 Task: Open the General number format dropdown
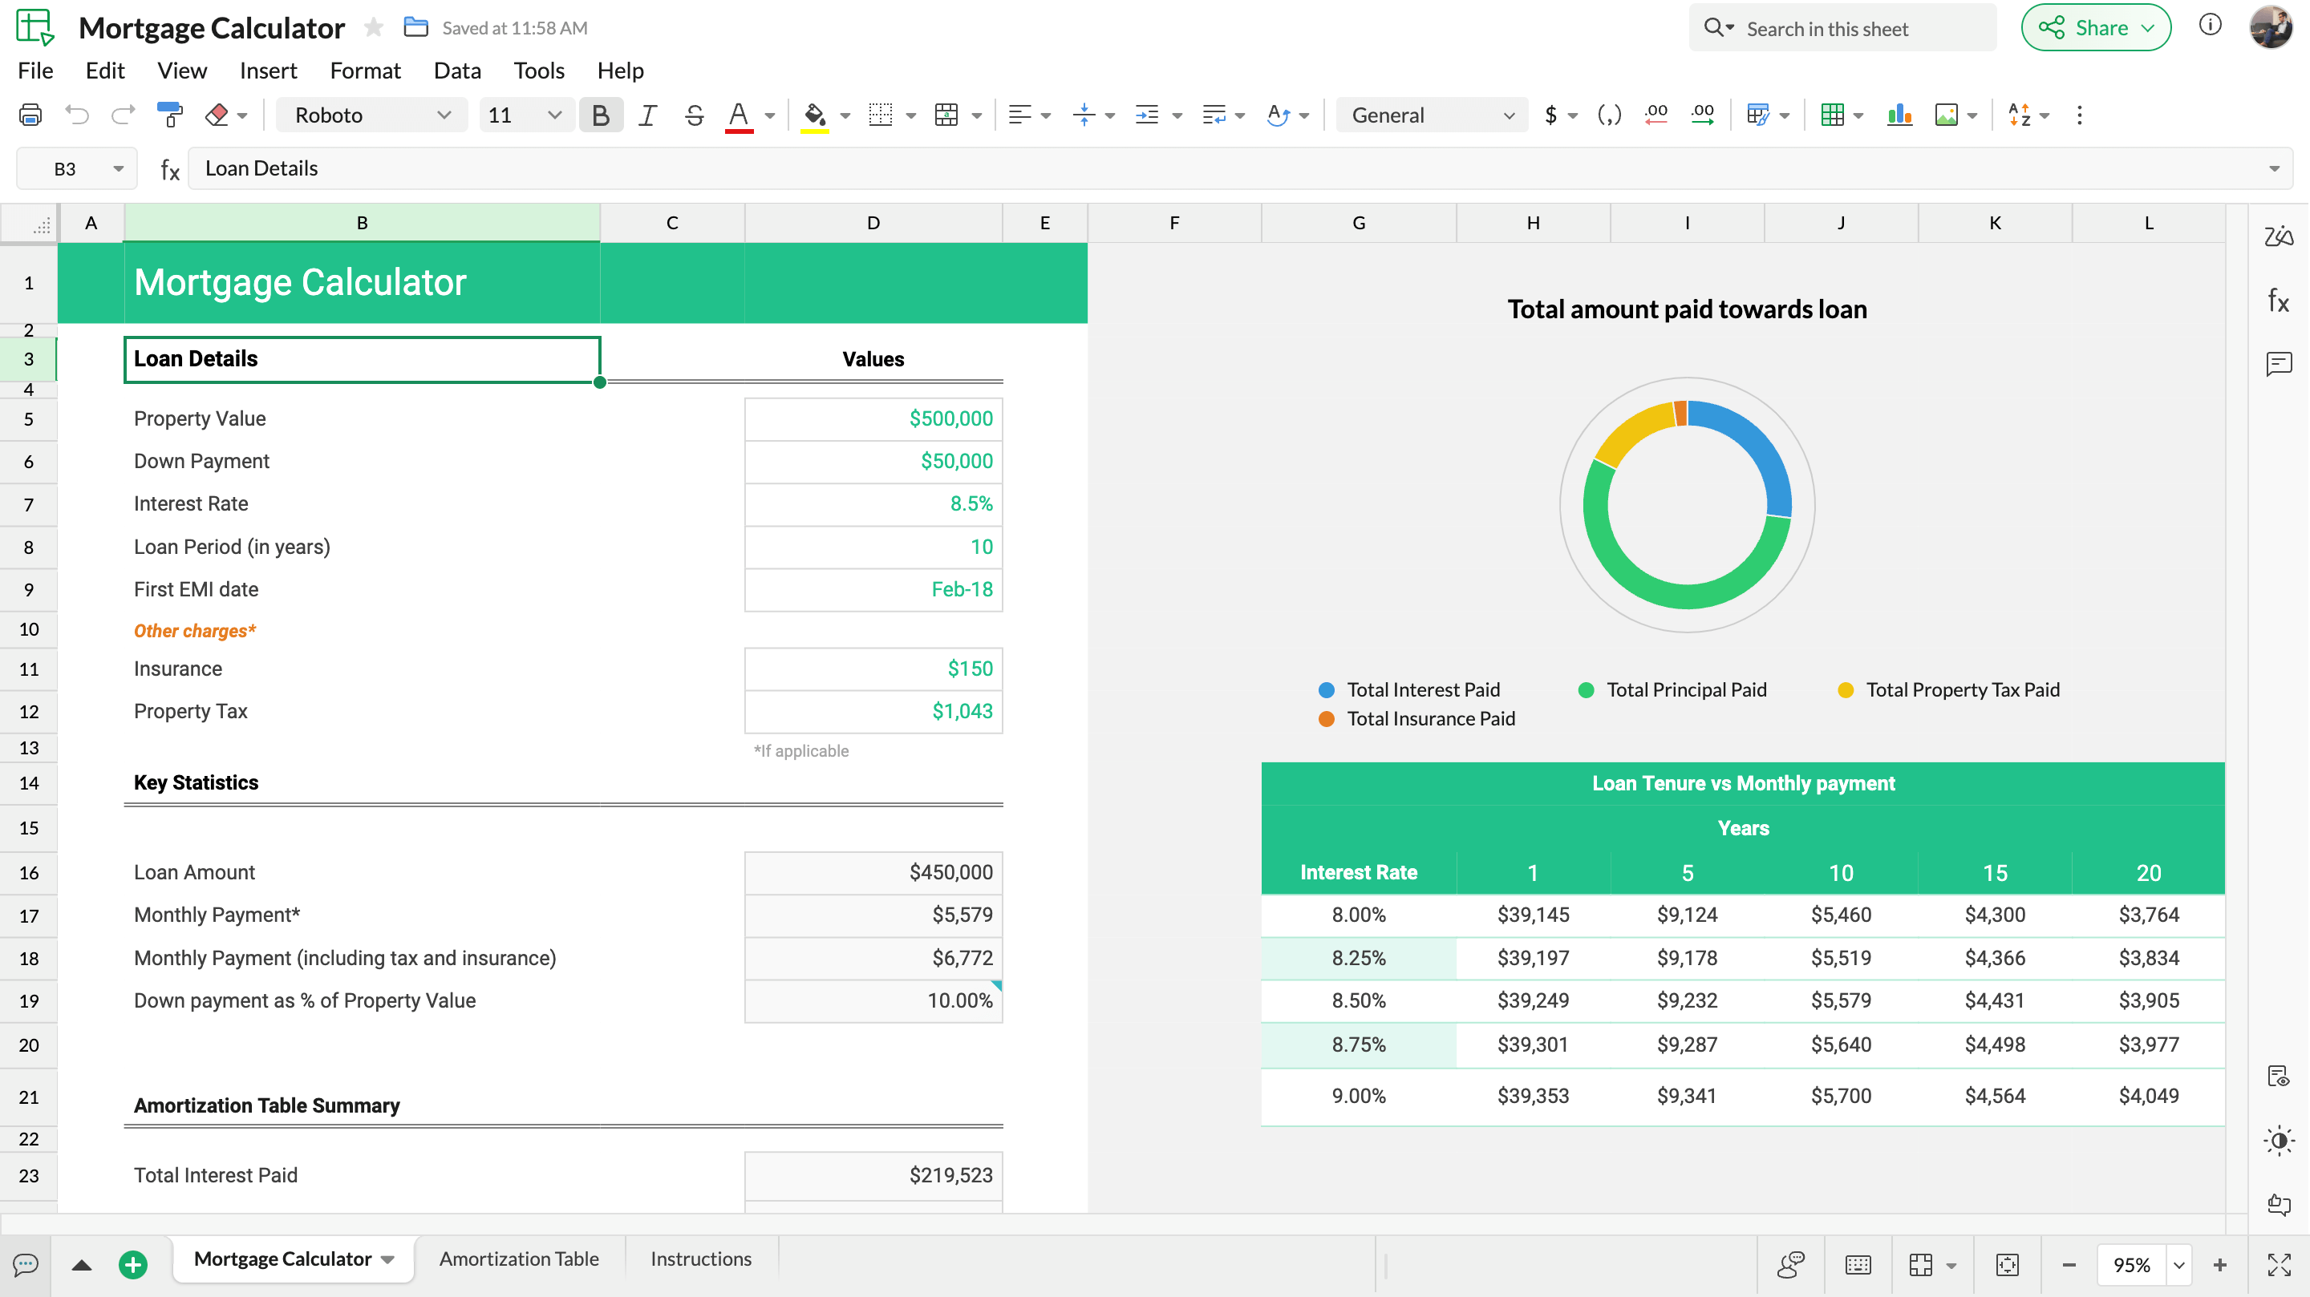[x=1430, y=115]
